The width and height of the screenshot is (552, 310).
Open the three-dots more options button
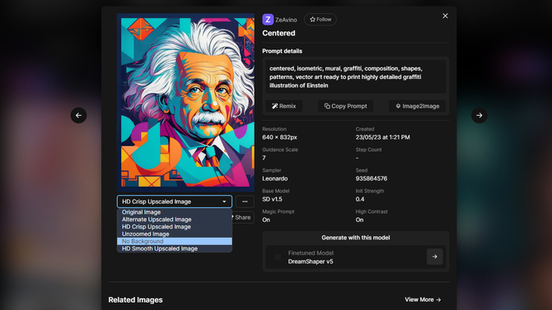pos(245,201)
